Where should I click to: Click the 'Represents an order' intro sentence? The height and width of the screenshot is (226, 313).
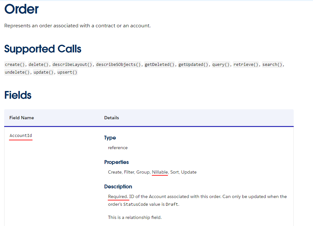78,26
